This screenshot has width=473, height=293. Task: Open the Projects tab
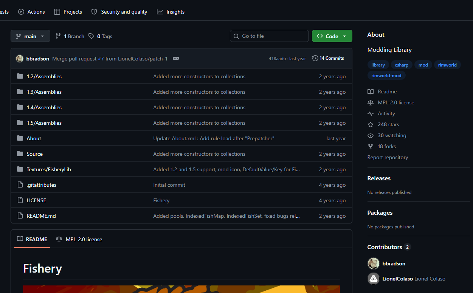68,12
